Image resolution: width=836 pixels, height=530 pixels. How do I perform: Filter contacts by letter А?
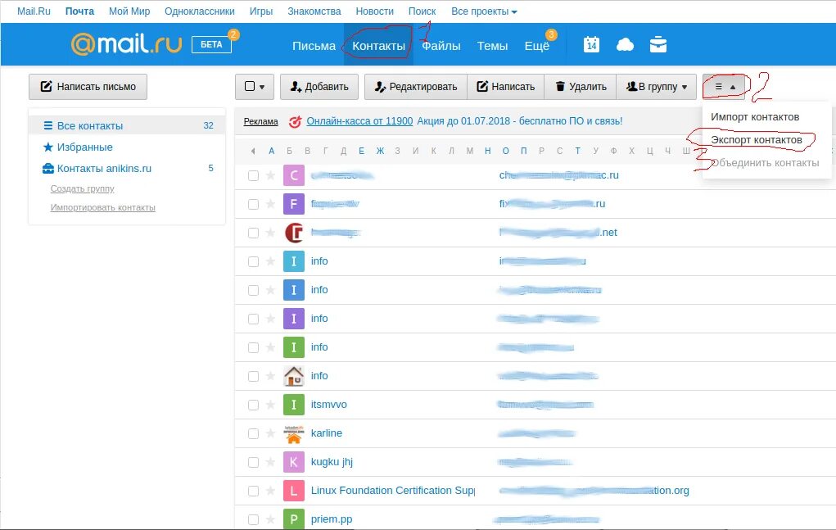271,152
